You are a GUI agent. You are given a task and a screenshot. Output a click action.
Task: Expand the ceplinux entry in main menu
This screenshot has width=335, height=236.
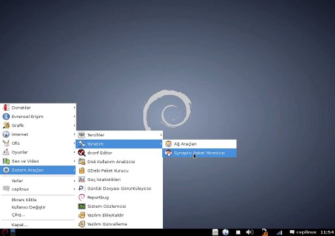[38, 189]
